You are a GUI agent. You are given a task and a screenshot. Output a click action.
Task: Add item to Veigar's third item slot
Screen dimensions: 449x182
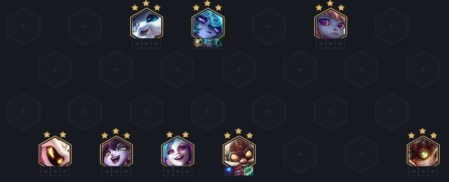pos(64,171)
